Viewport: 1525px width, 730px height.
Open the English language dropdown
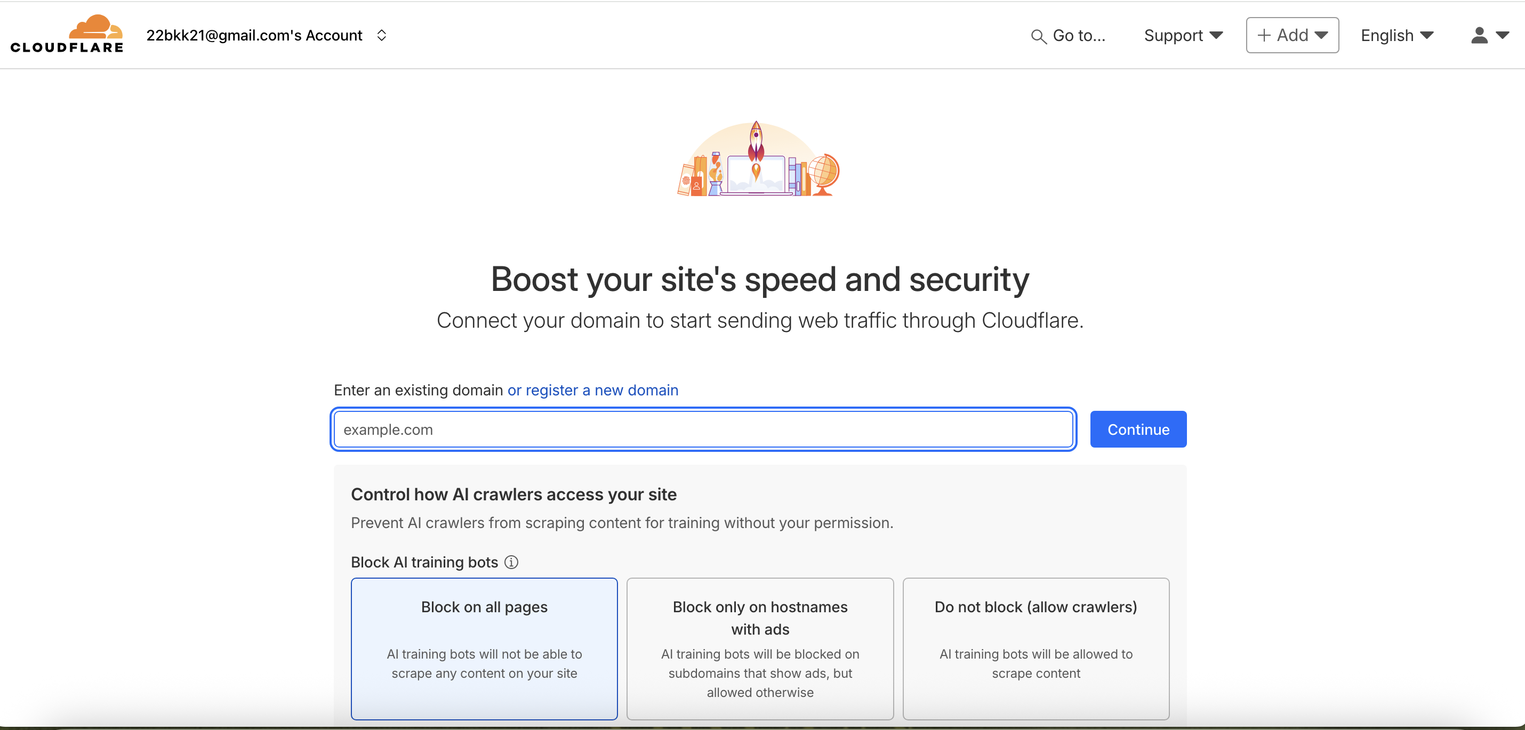click(1396, 36)
